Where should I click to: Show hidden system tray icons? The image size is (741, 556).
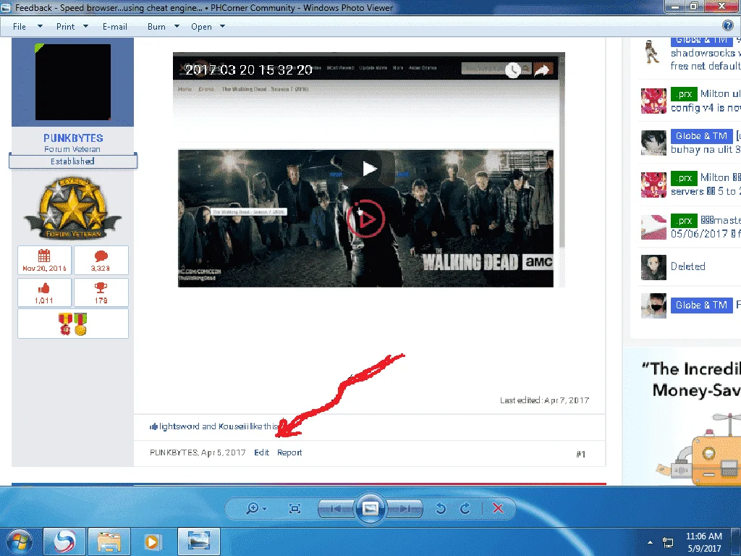click(651, 542)
